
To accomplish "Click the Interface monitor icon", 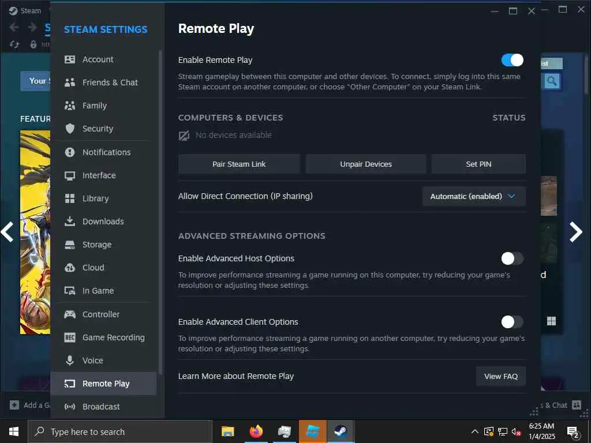I will (70, 175).
